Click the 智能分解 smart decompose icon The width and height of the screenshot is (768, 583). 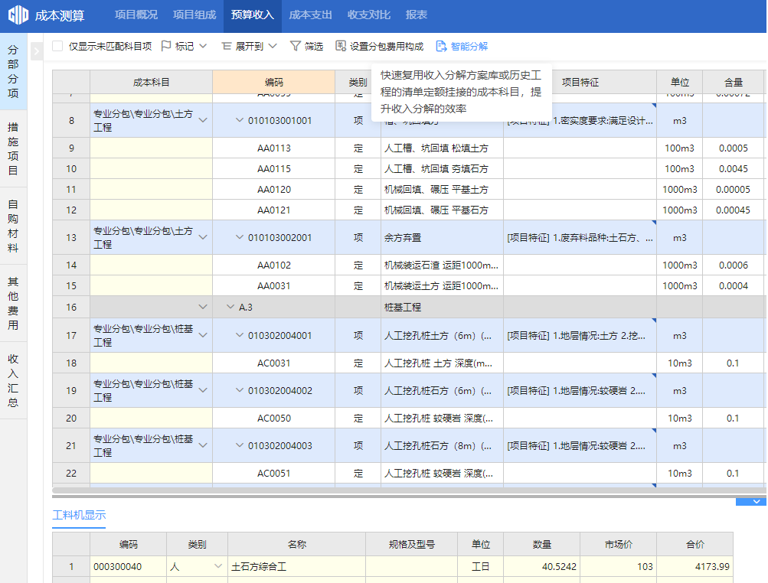tap(441, 47)
